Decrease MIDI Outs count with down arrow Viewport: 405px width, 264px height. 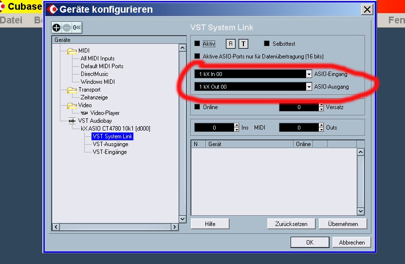pos(321,130)
